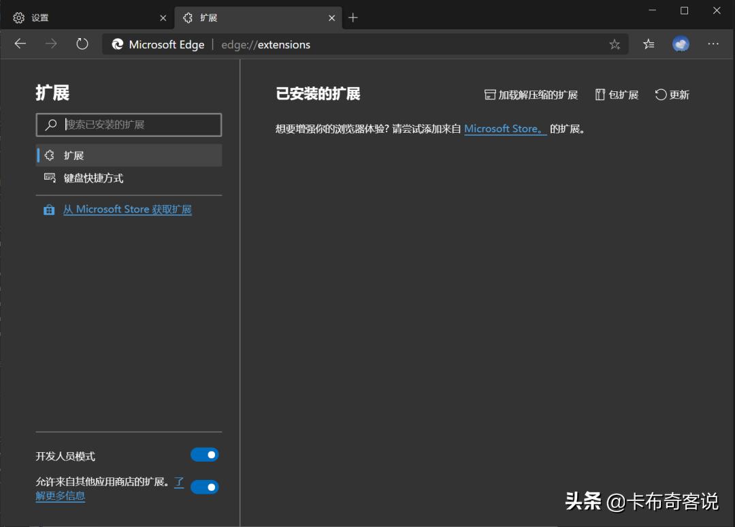Toggle 开发人员模式 on or off
Screen dimensions: 735x527
[204, 454]
